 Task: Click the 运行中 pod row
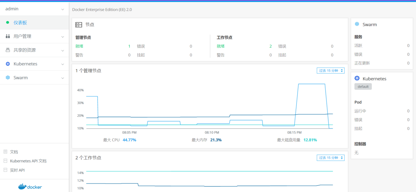pos(382,111)
